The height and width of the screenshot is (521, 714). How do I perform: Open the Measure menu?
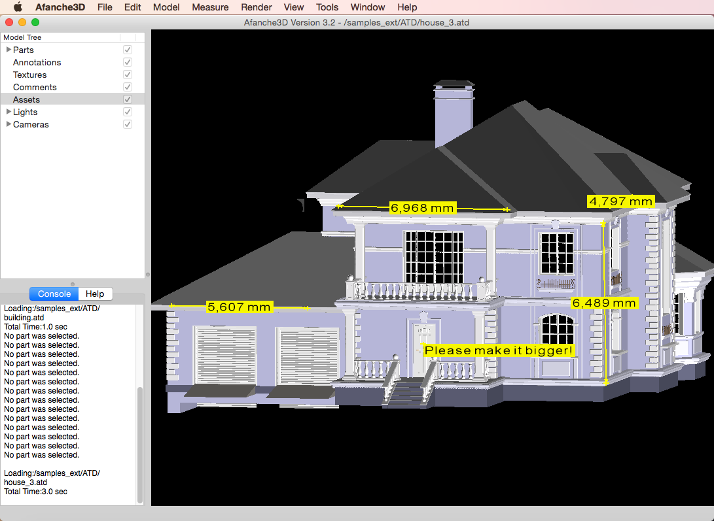click(x=210, y=7)
